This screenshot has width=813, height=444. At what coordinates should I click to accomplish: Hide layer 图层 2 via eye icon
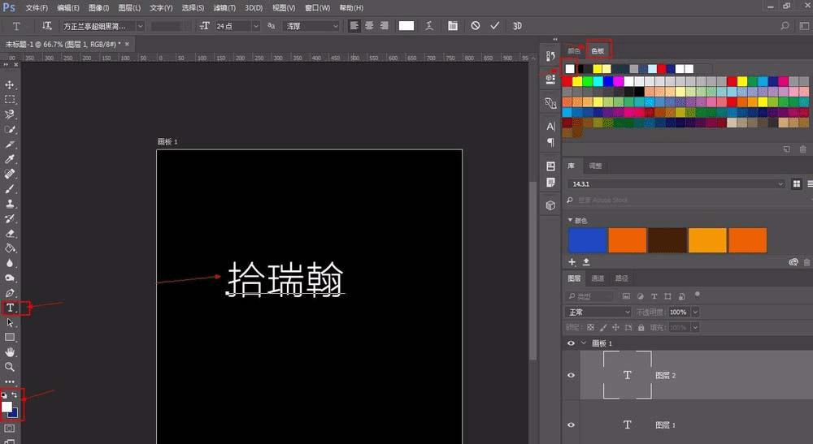tap(571, 375)
